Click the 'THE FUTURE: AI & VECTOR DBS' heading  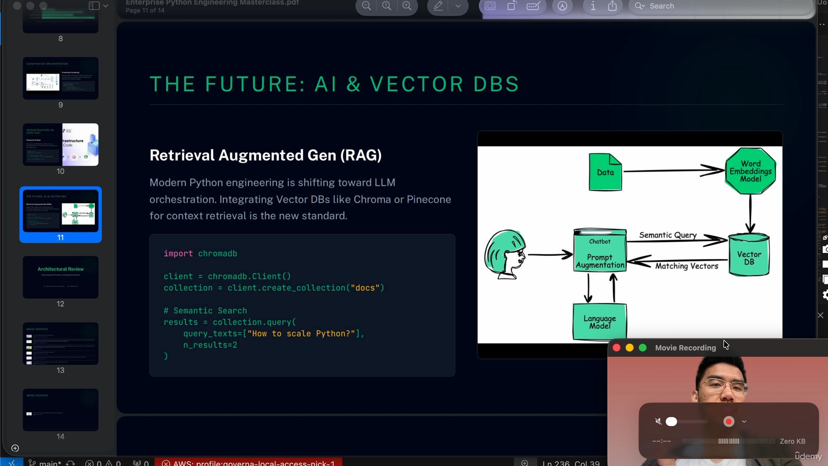[x=334, y=84]
